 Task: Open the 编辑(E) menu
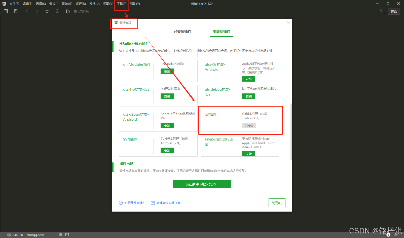(27, 4)
